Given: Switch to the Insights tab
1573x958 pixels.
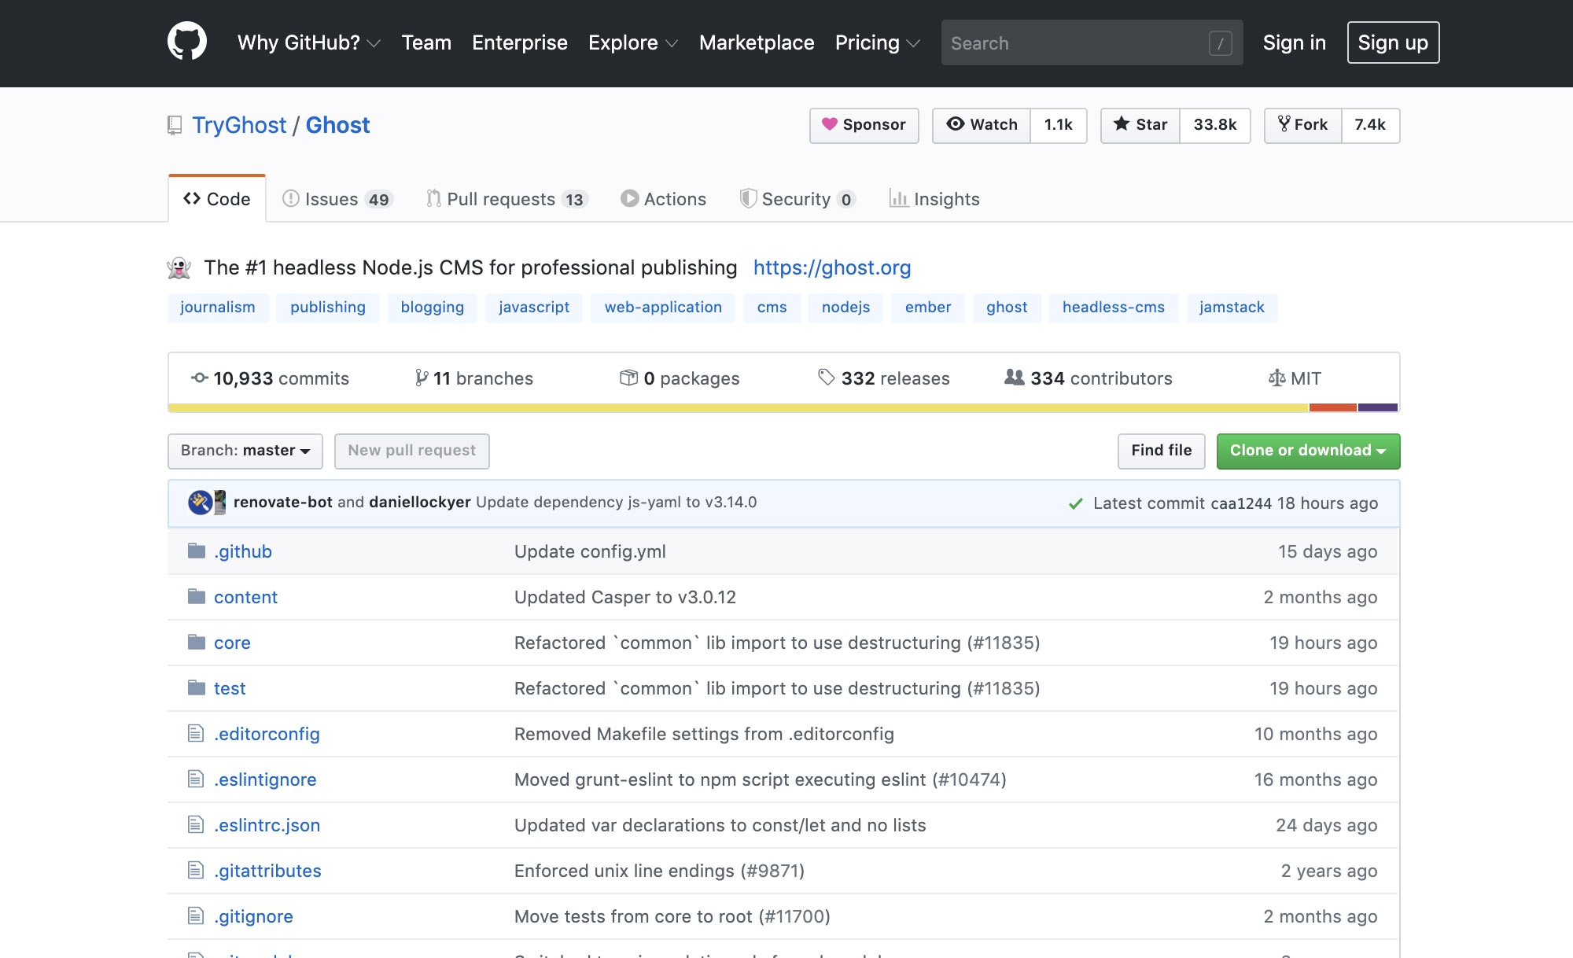Looking at the screenshot, I should (x=934, y=199).
